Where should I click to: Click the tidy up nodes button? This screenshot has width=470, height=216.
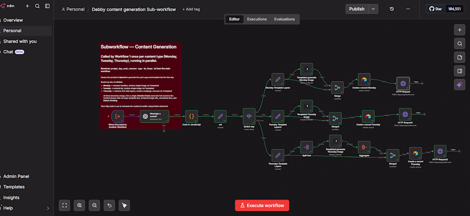pos(124,205)
